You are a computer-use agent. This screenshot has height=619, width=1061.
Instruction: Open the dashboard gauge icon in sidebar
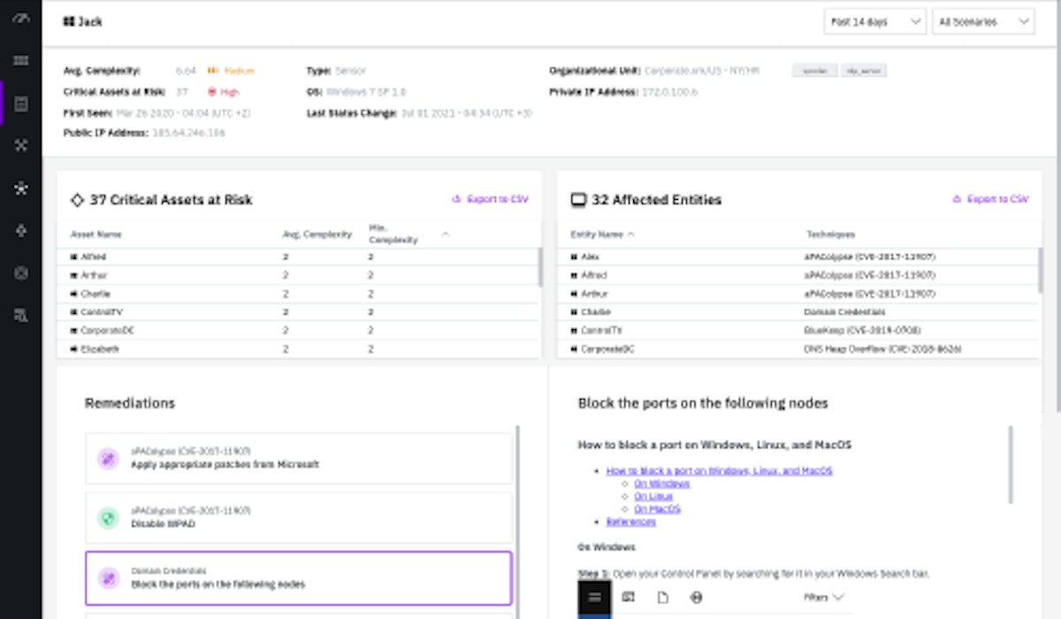tap(21, 18)
